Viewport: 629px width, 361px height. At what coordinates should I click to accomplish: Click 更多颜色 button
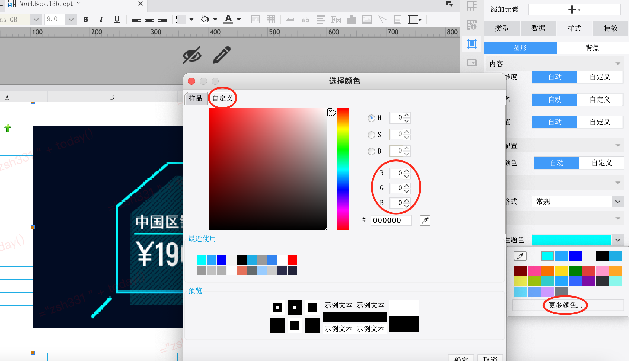568,305
